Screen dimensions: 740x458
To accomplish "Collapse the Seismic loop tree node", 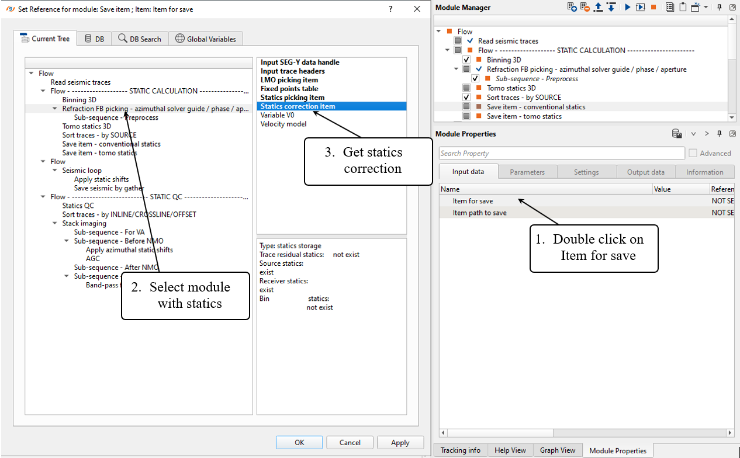I will (55, 171).
